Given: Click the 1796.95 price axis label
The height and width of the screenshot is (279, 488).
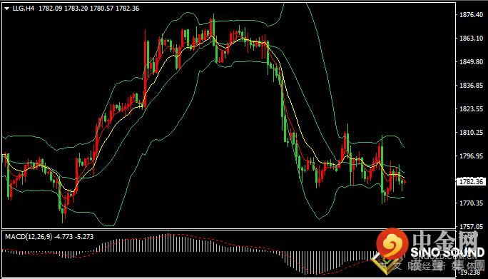Looking at the screenshot, I should [x=471, y=156].
